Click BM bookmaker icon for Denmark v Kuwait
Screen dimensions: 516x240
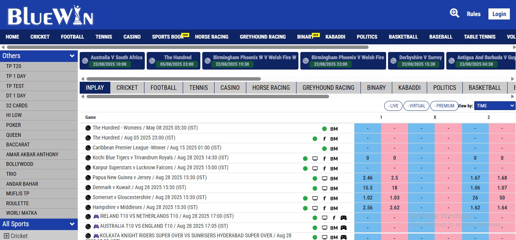coord(334,188)
